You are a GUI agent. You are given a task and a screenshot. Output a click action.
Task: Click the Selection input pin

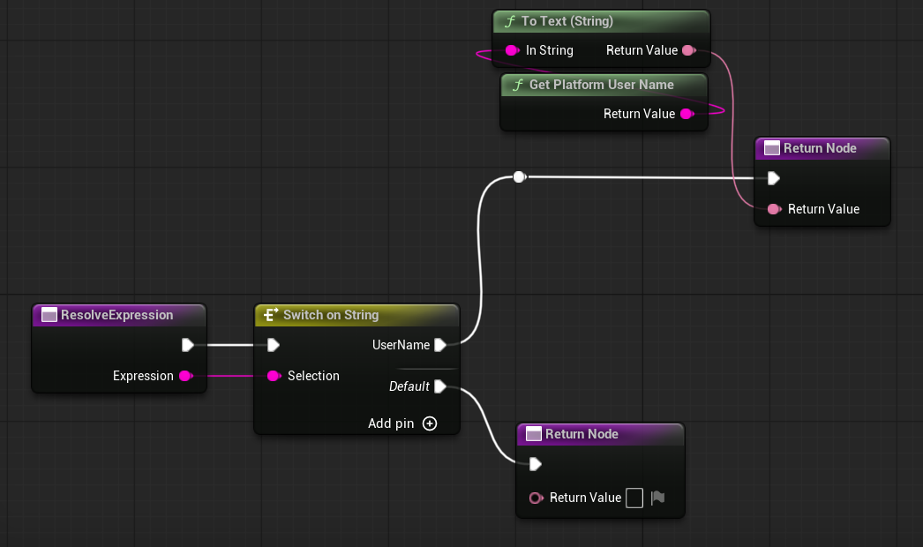pyautogui.click(x=274, y=376)
